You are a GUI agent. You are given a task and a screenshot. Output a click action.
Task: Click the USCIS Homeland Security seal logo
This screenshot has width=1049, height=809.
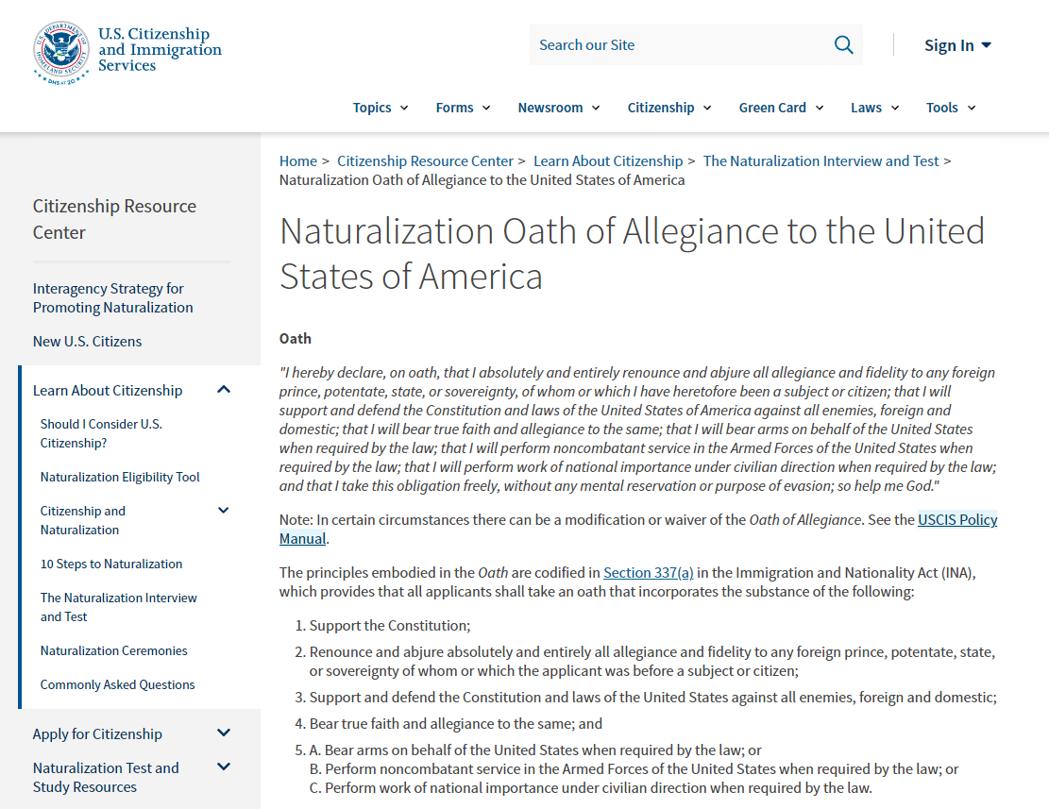click(x=60, y=52)
